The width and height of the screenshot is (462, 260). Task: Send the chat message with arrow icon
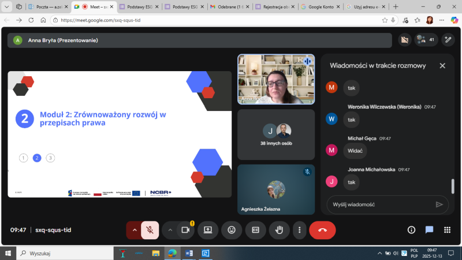[439, 204]
